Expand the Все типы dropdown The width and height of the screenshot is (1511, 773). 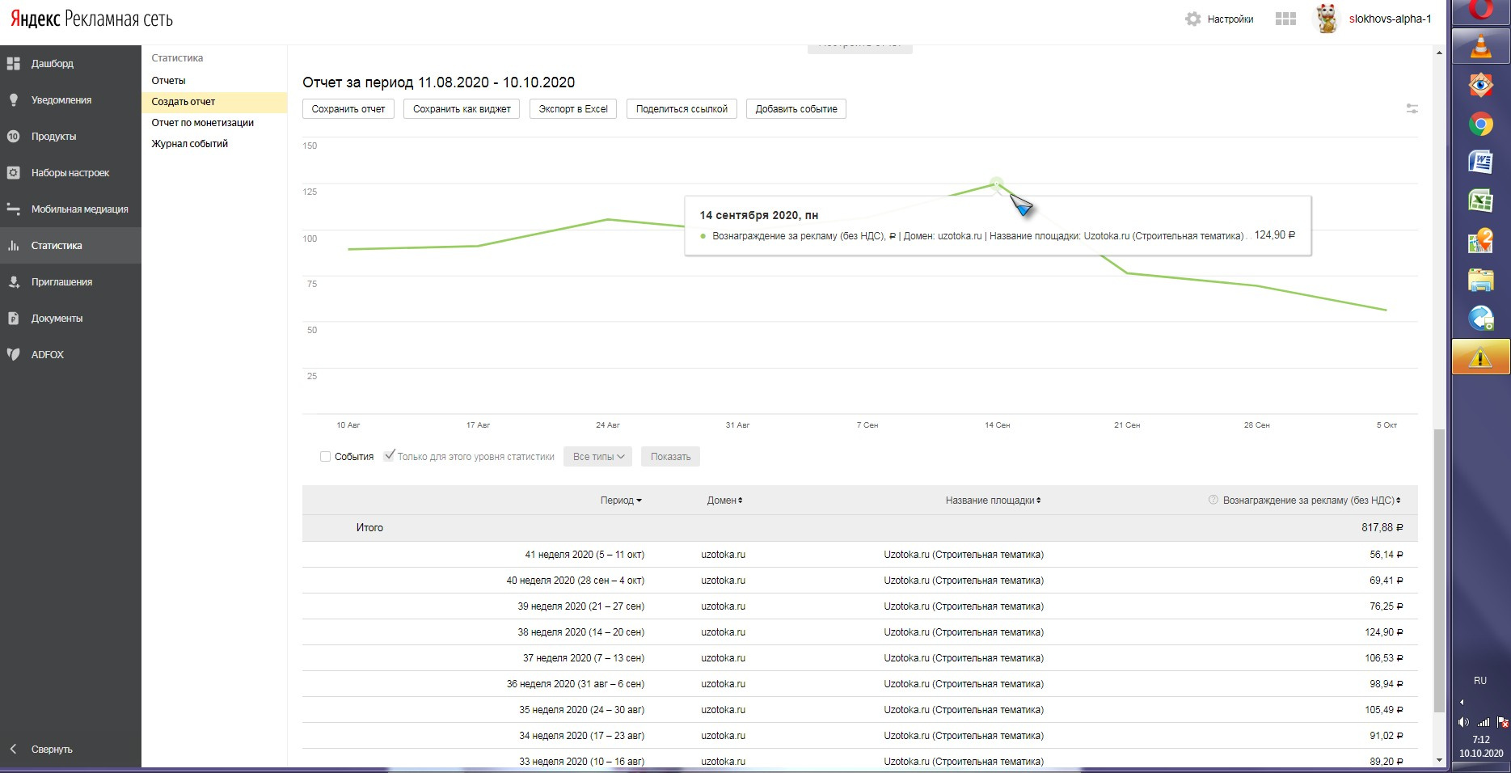click(x=598, y=457)
